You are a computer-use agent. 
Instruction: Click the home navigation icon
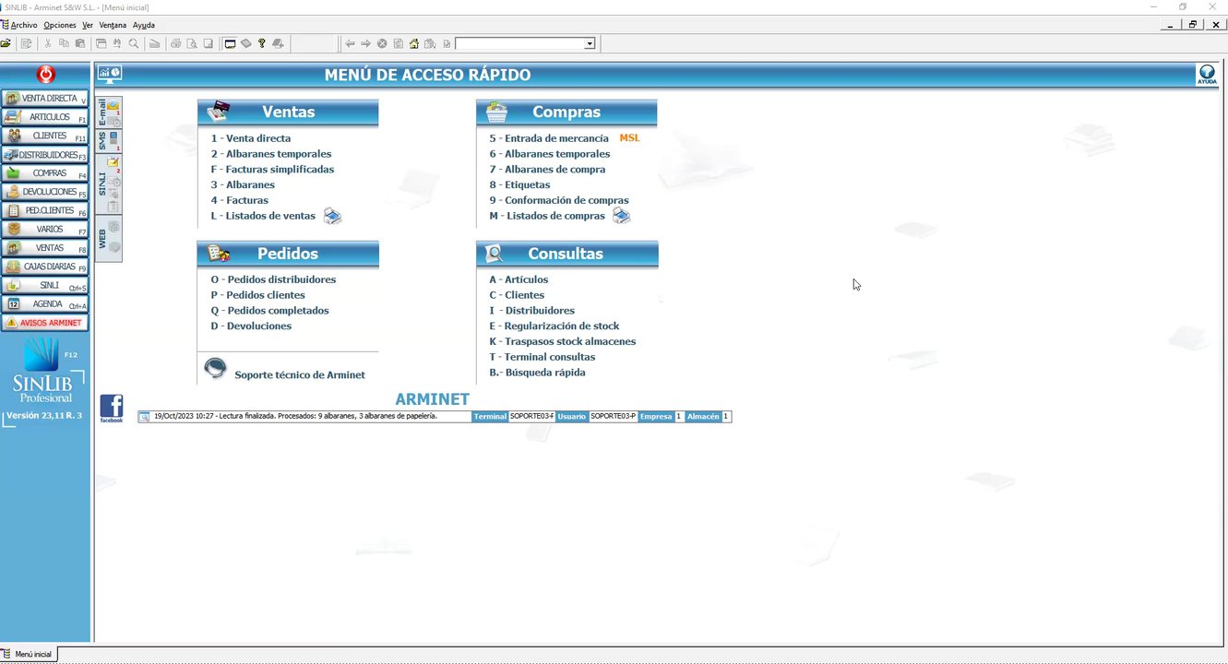coord(414,43)
